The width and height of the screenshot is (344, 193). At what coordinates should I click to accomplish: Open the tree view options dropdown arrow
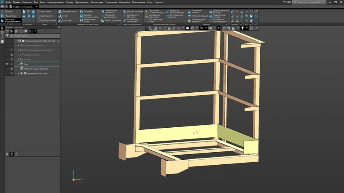coord(35,31)
